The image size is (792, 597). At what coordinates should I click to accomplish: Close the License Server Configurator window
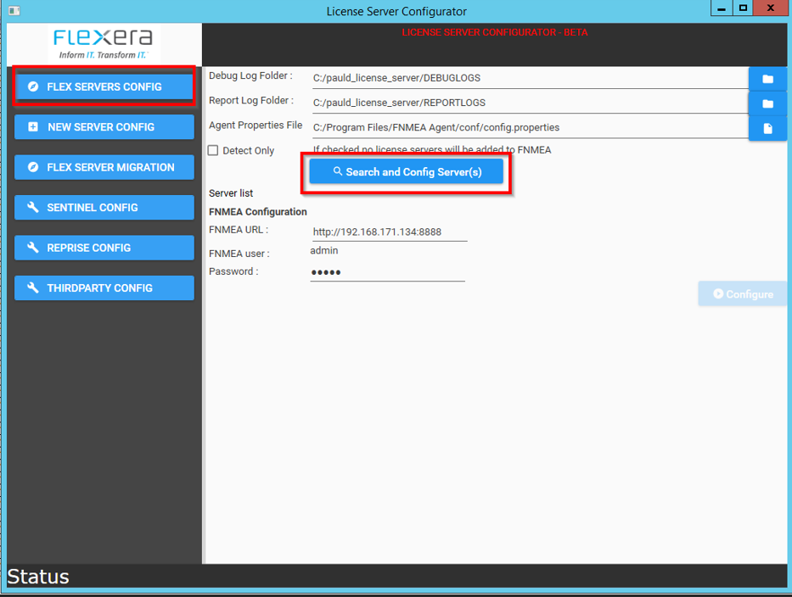(771, 8)
